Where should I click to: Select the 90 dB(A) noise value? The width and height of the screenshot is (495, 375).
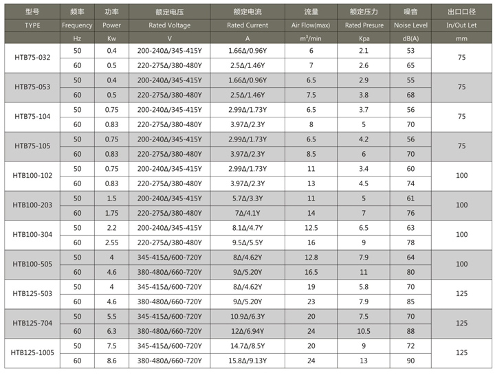[410, 361]
